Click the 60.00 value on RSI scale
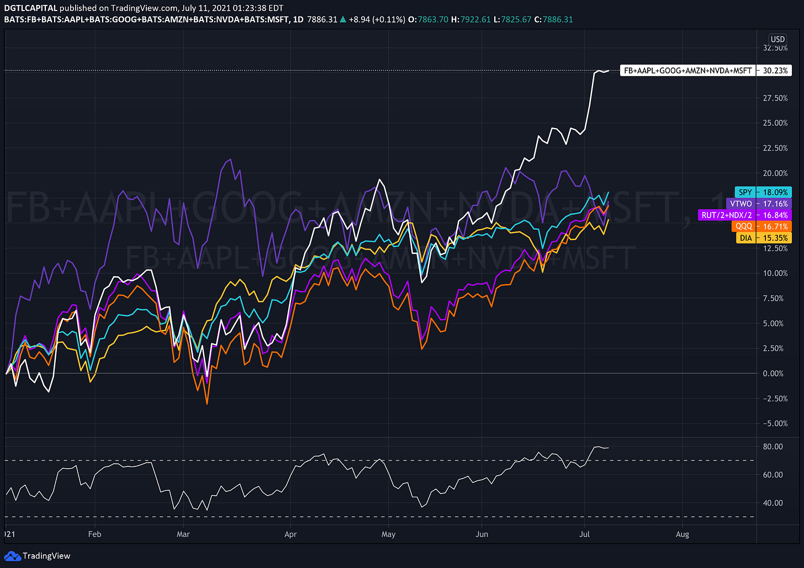The height and width of the screenshot is (568, 804). [773, 475]
